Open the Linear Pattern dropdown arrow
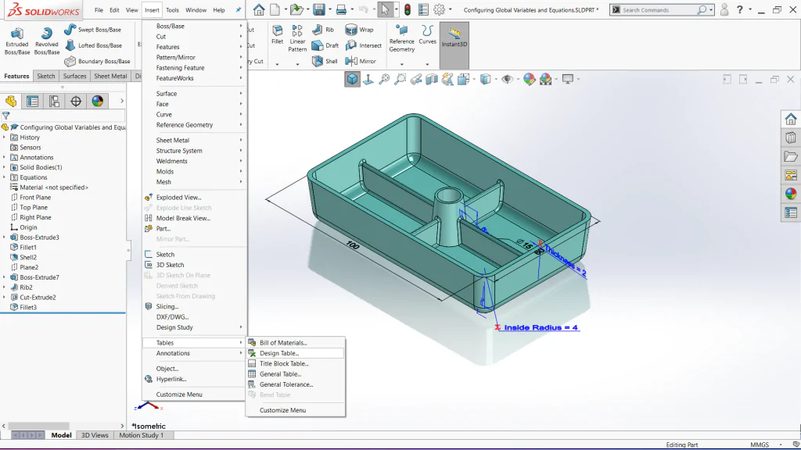The image size is (801, 450). 297,64
